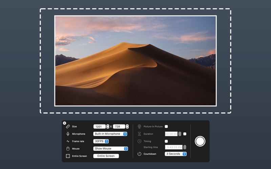Click the ruler icon beside Size
Viewport: 271px width, 169px height.
[x=68, y=126]
